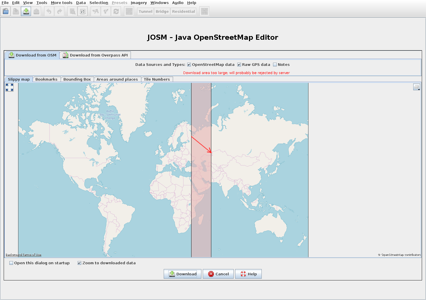
Task: Click the second way-nodes tool icon
Action: click(106, 11)
